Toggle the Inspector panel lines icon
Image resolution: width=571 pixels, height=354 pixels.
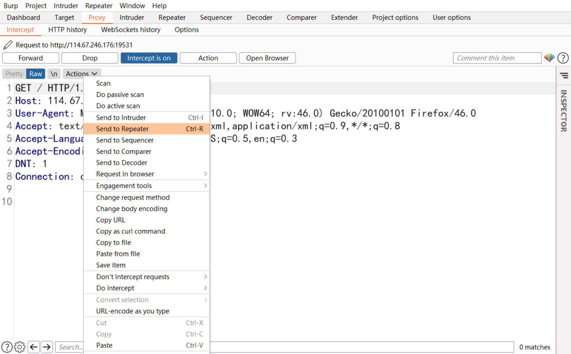[x=564, y=75]
